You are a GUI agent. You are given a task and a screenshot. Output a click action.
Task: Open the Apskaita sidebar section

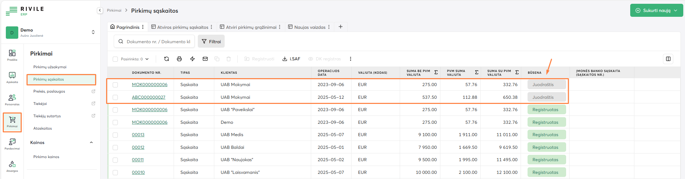coord(12,77)
